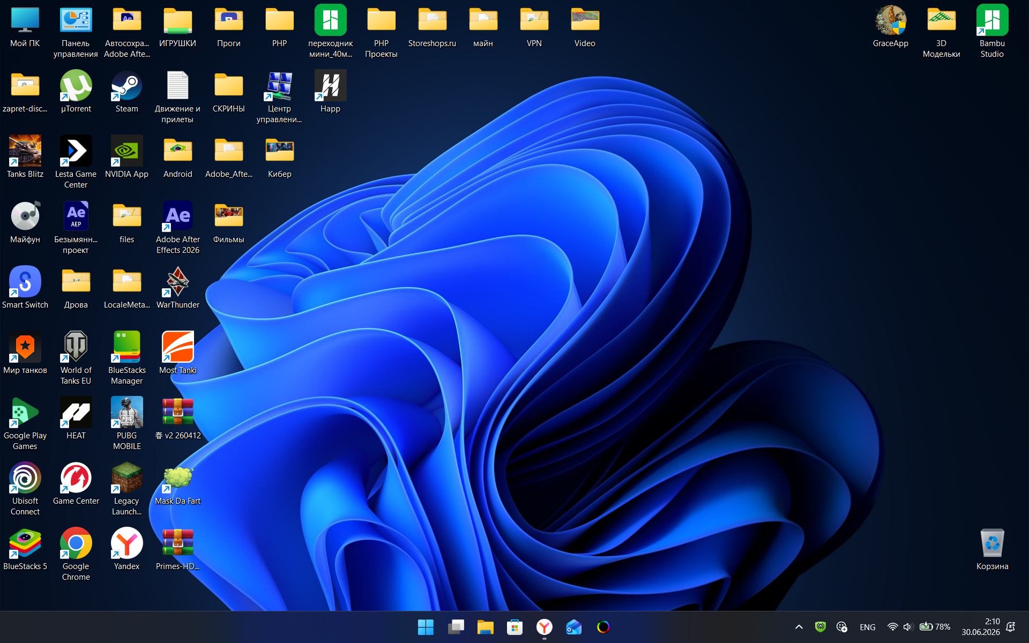Image resolution: width=1029 pixels, height=643 pixels.
Task: Change the ENG input language
Action: [867, 627]
